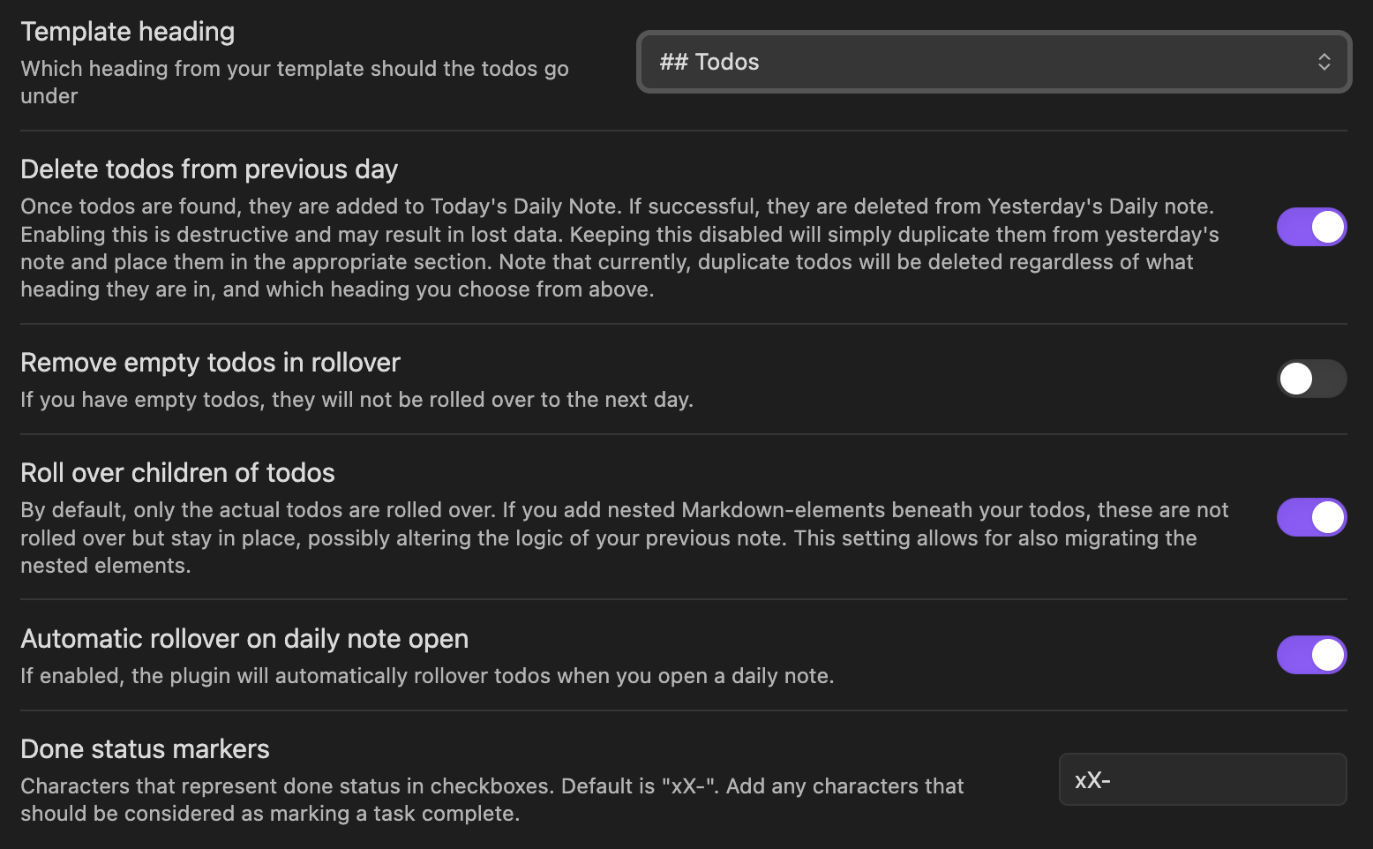
Task: Click the "Done status markers" title
Action: click(x=145, y=749)
